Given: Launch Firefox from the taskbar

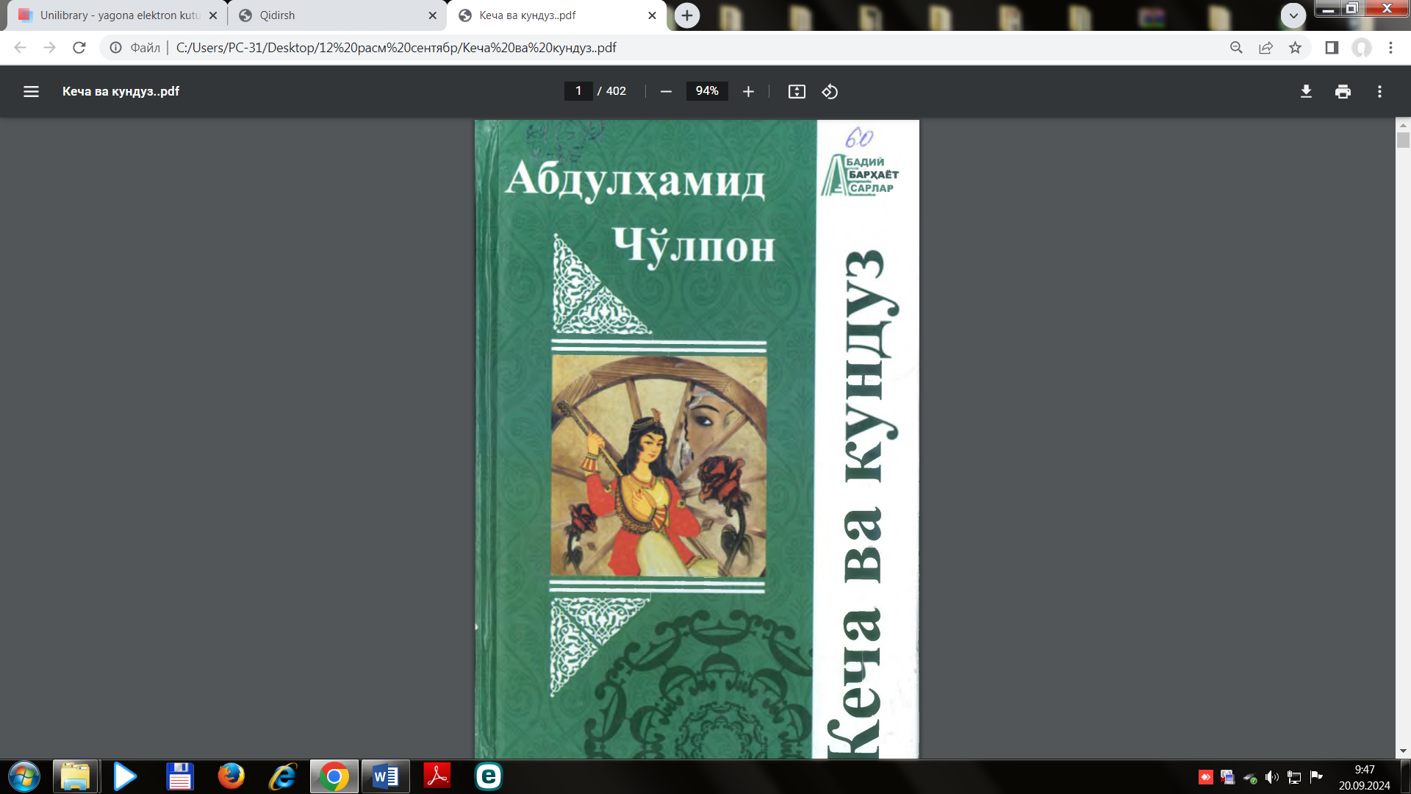Looking at the screenshot, I should click(x=231, y=776).
